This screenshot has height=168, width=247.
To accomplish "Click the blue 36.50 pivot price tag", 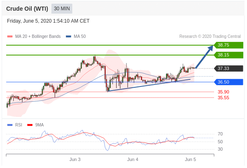I will click(228, 82).
